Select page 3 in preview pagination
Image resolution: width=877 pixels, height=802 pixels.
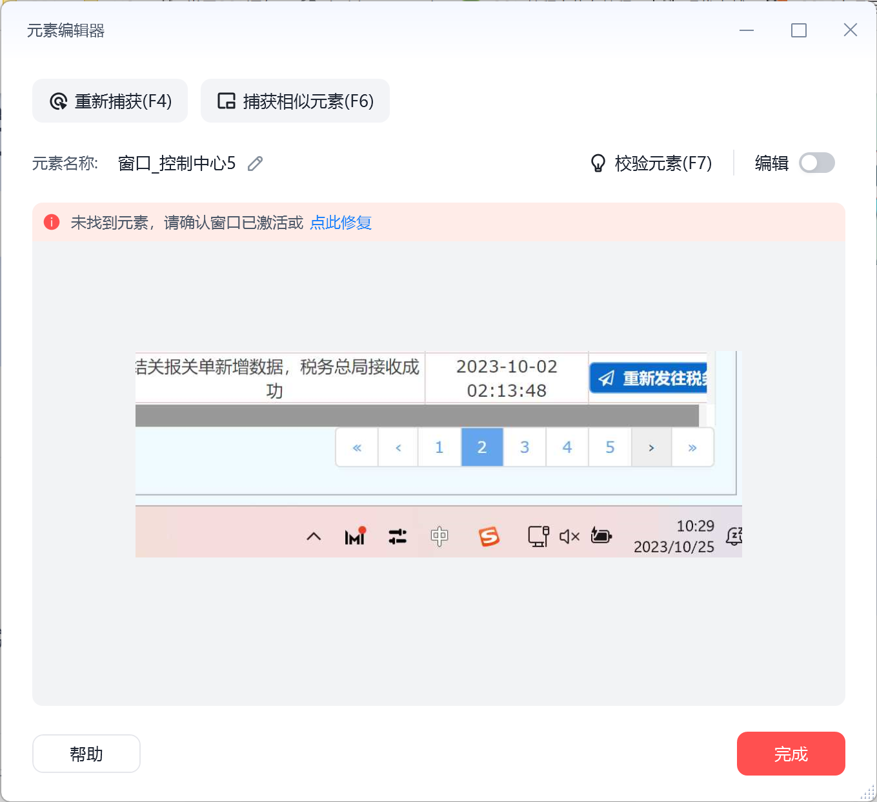pos(525,447)
